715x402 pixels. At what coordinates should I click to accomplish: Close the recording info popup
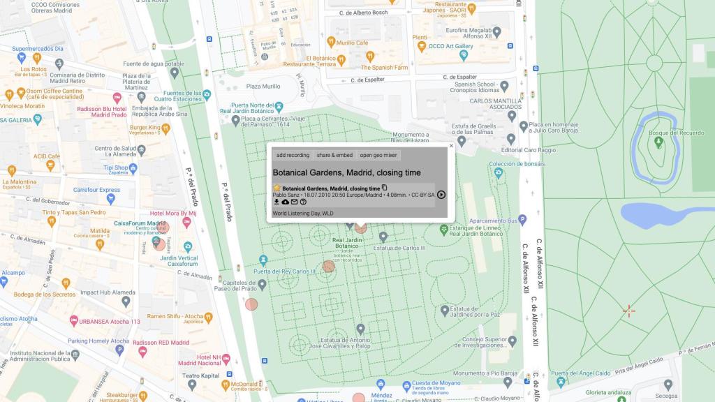[452, 146]
